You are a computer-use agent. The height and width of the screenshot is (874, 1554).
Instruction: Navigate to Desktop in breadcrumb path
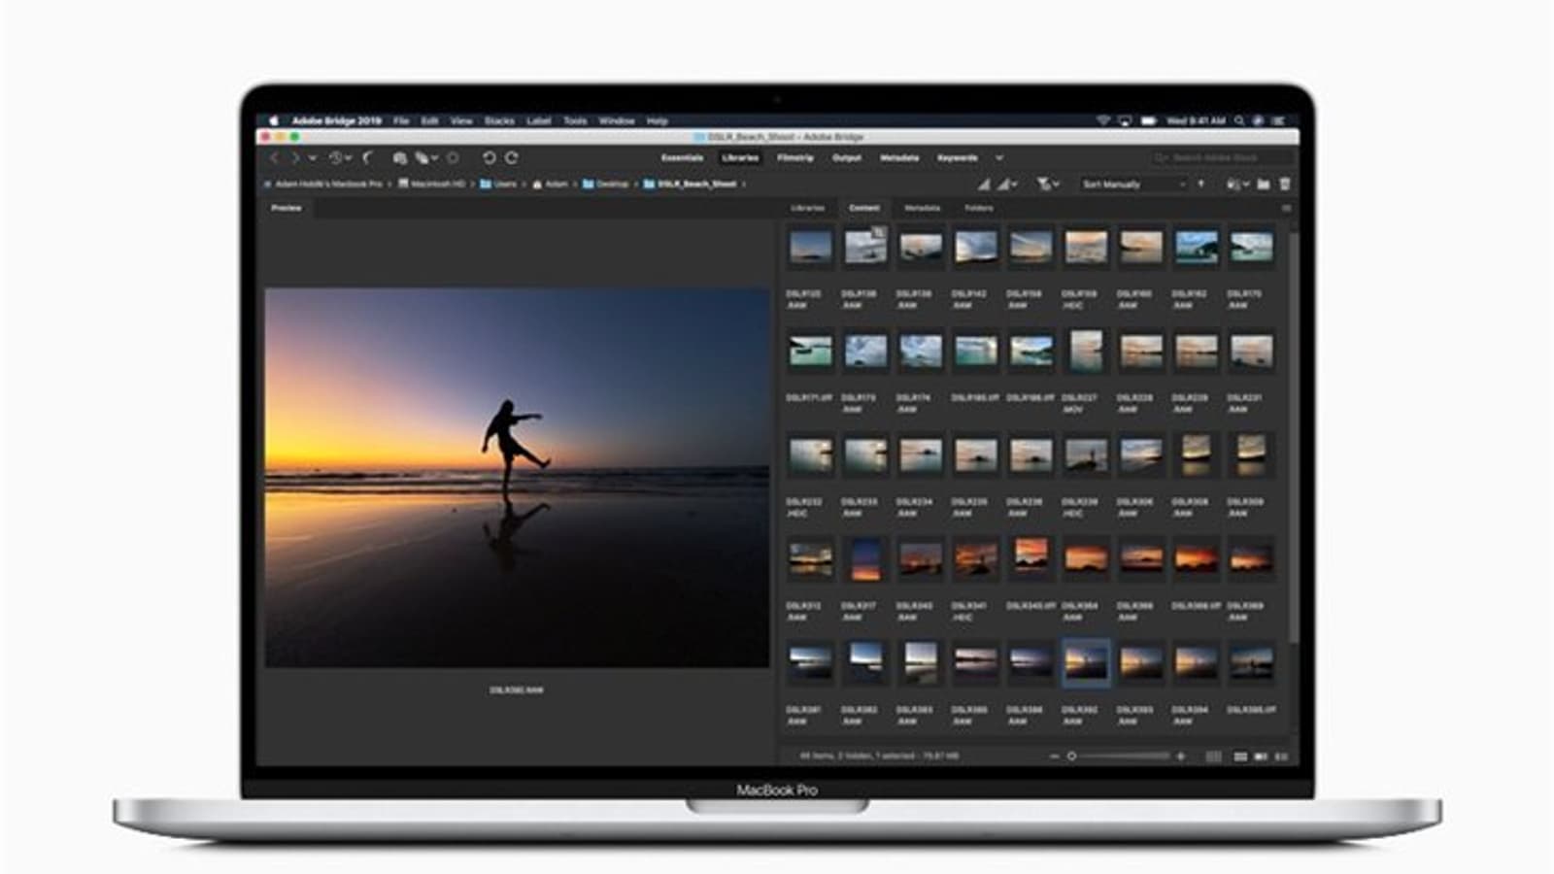click(x=606, y=184)
